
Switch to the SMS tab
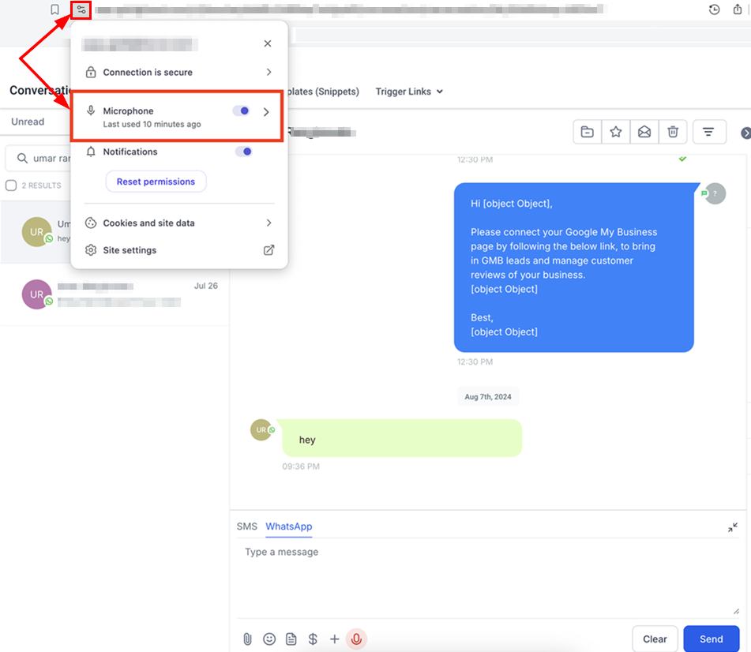coord(247,526)
